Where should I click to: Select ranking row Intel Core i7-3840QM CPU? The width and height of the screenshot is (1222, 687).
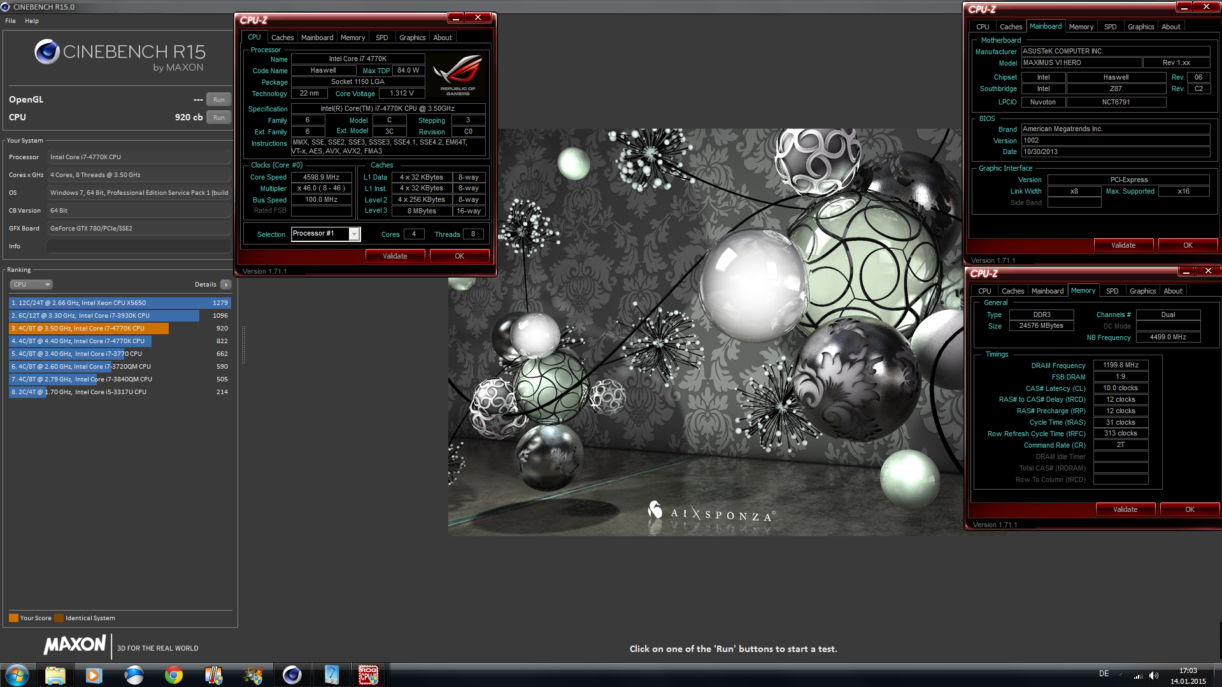tap(120, 379)
